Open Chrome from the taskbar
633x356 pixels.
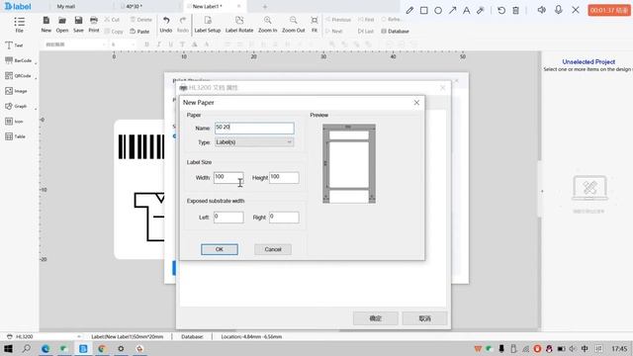102,349
